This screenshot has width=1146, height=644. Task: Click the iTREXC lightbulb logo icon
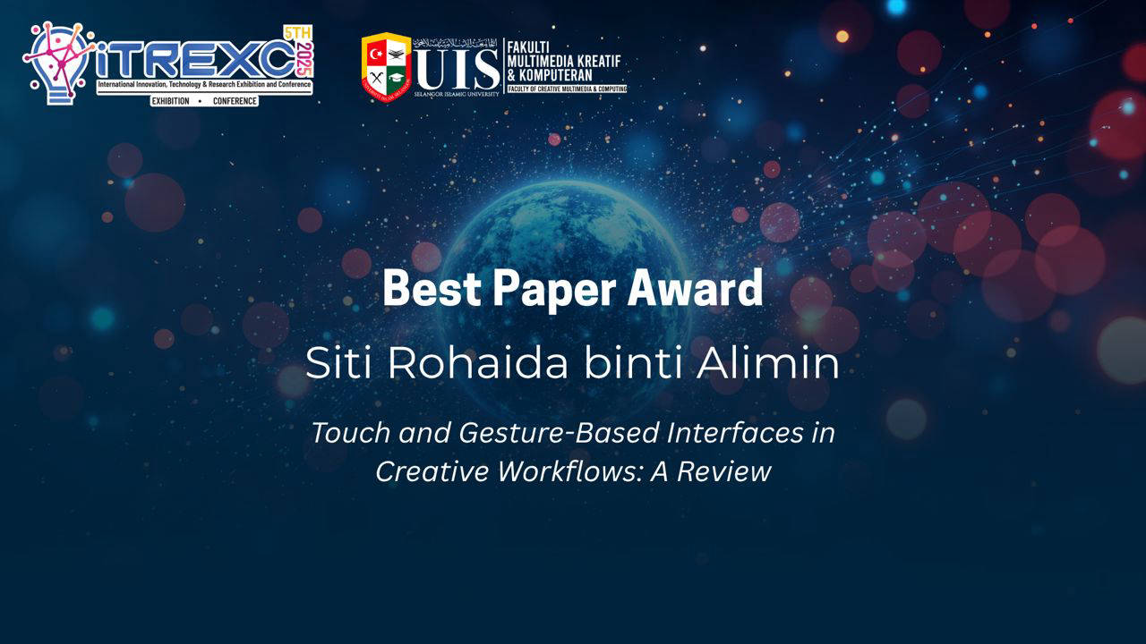[59, 59]
